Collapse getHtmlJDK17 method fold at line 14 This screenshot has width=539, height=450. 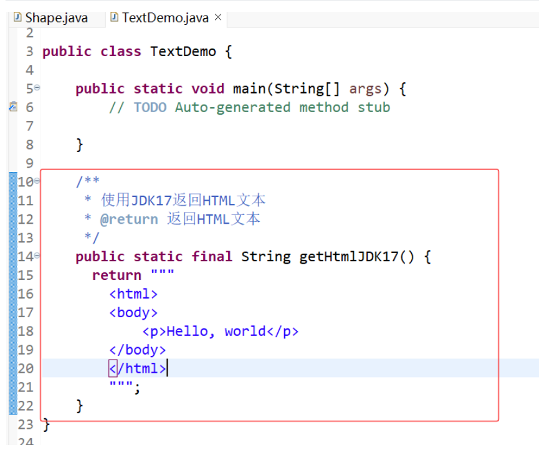coord(37,256)
